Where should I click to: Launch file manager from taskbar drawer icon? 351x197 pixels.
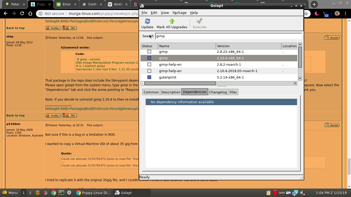coord(38,193)
